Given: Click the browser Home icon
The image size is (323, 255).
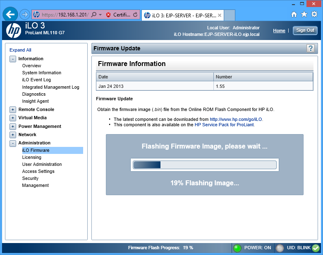Looking at the screenshot, I should click(294, 14).
